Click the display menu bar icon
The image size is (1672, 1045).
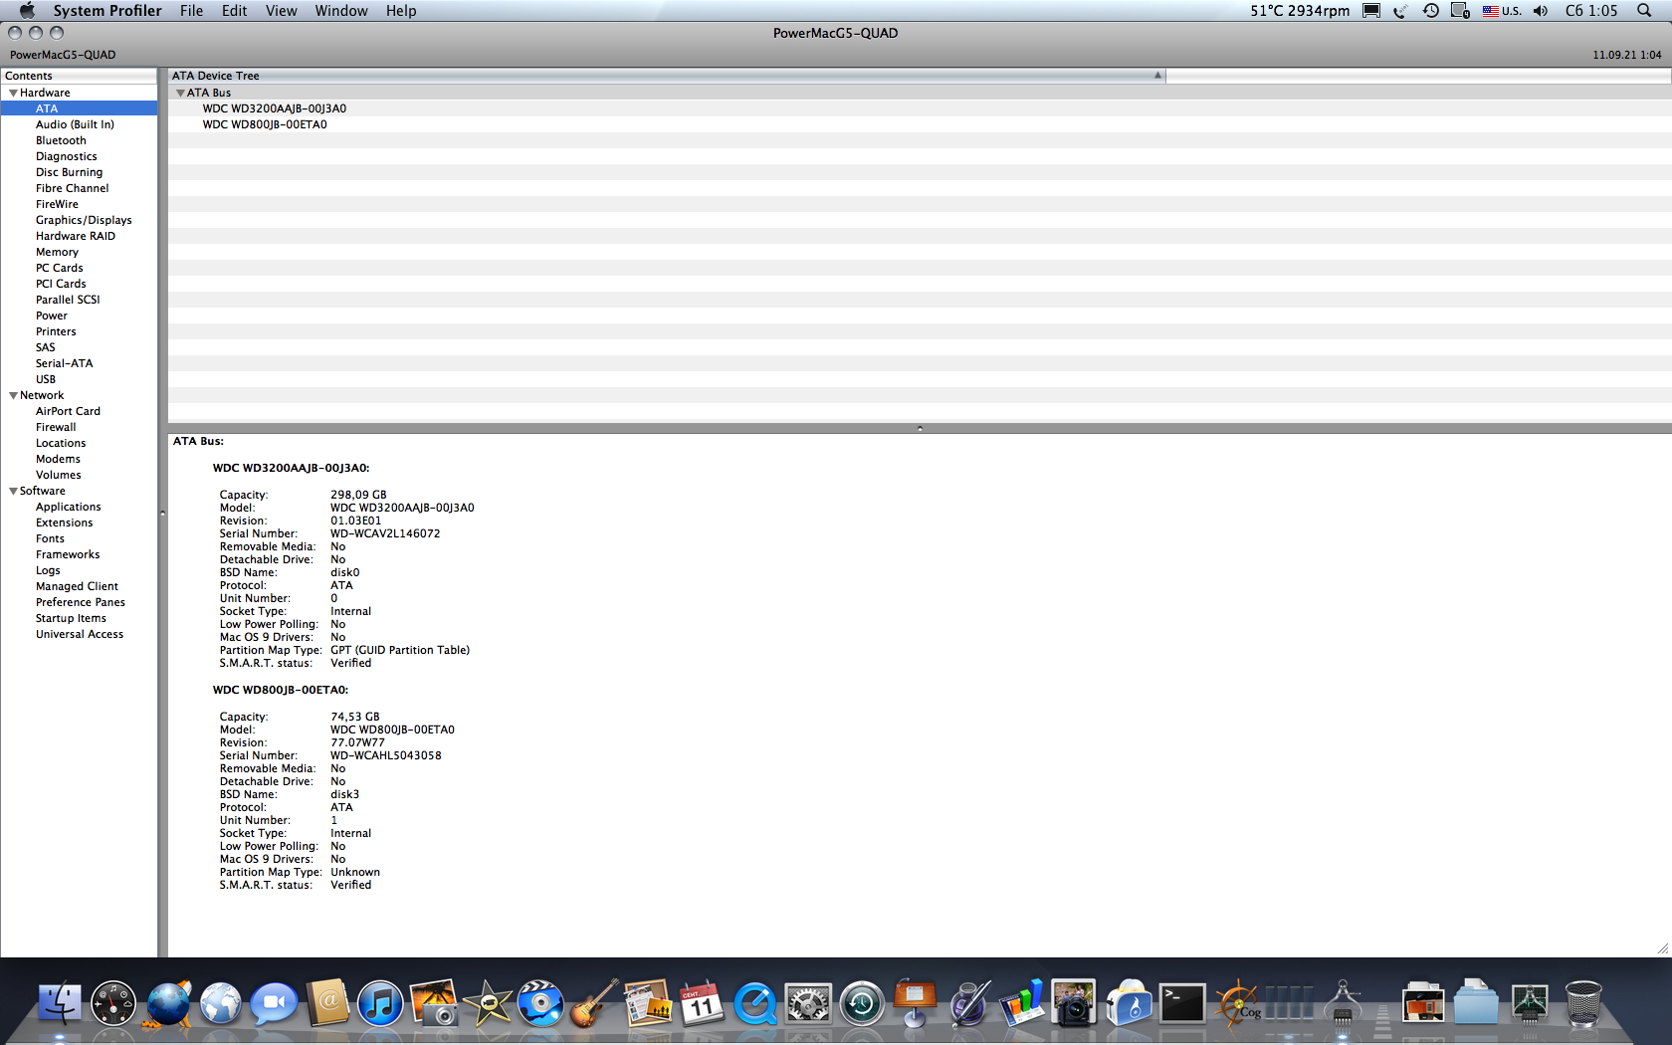pyautogui.click(x=1371, y=11)
